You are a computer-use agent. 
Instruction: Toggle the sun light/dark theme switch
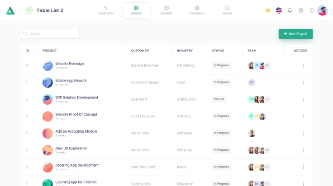coord(268,10)
